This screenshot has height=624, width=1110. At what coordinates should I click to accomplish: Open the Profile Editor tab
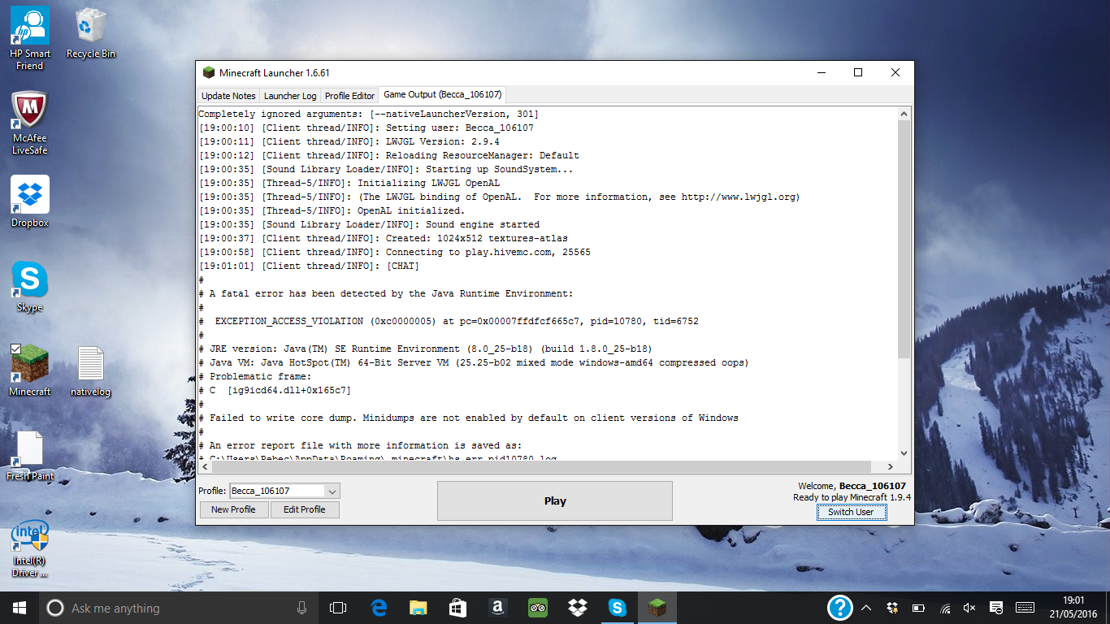[349, 96]
